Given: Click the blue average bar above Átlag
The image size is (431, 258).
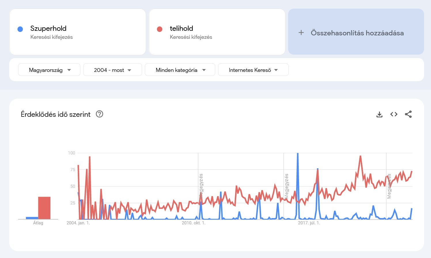Looking at the screenshot, I should 32,218.
